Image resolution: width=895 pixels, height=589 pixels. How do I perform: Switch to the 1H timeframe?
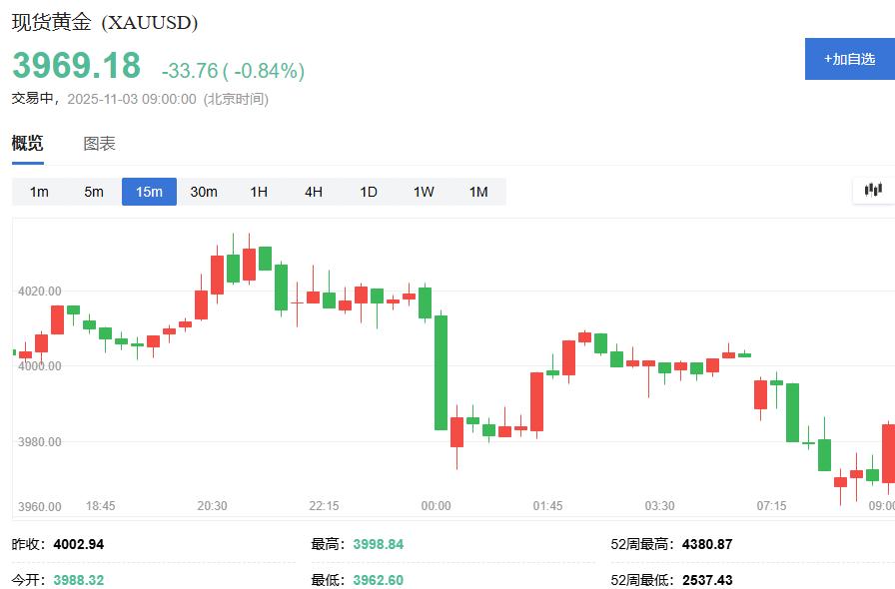click(258, 192)
